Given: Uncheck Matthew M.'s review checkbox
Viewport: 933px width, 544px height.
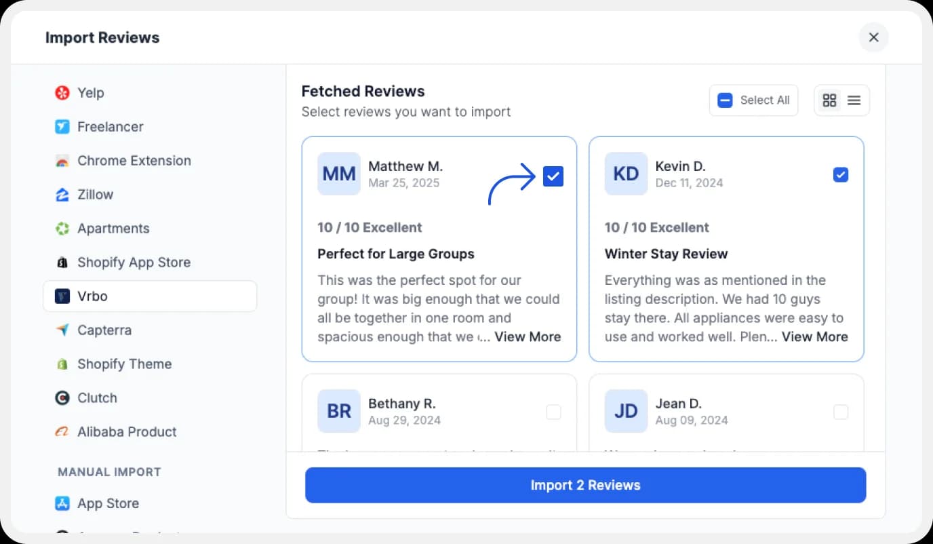Looking at the screenshot, I should pos(553,176).
